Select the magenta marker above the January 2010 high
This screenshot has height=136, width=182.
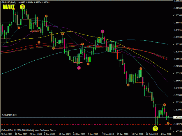point(103,31)
